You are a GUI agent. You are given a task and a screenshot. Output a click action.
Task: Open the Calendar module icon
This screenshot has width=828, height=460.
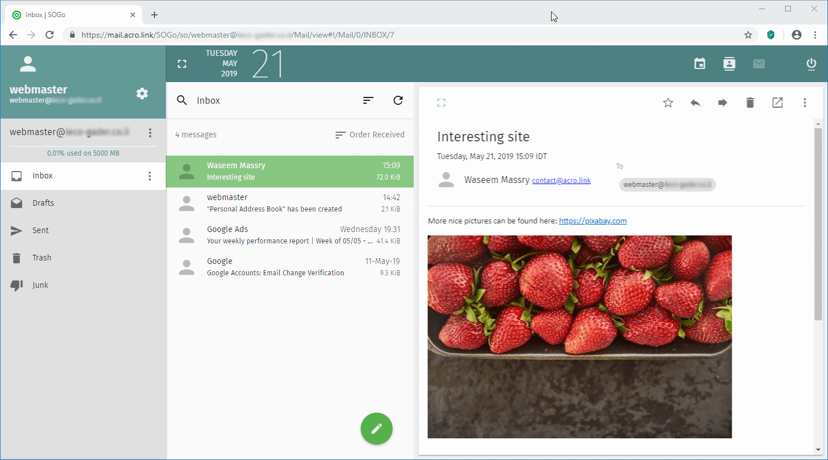click(x=700, y=64)
